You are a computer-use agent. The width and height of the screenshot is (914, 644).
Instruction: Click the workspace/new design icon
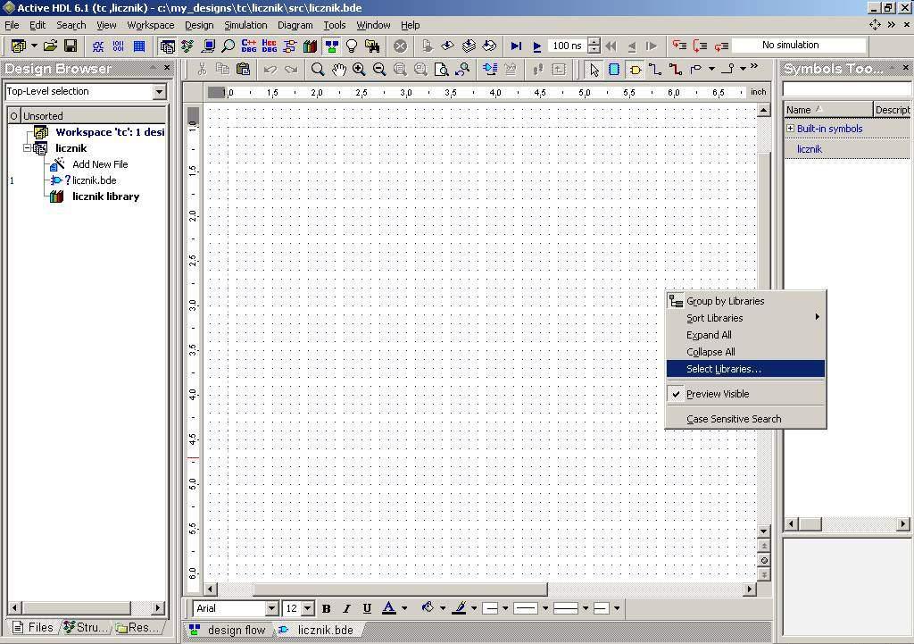18,46
